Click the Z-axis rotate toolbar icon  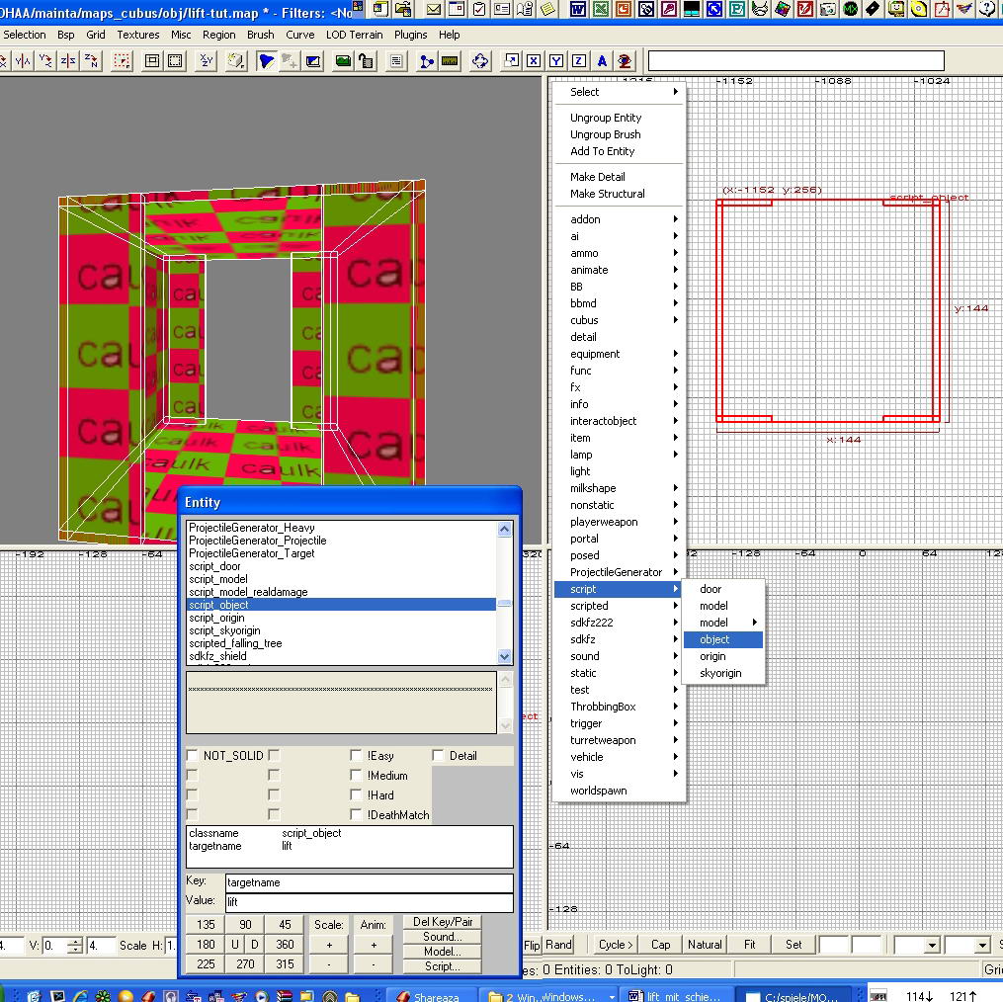[x=92, y=61]
